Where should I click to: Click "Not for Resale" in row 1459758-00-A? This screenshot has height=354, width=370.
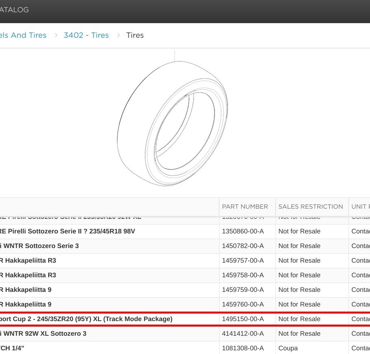(x=299, y=275)
